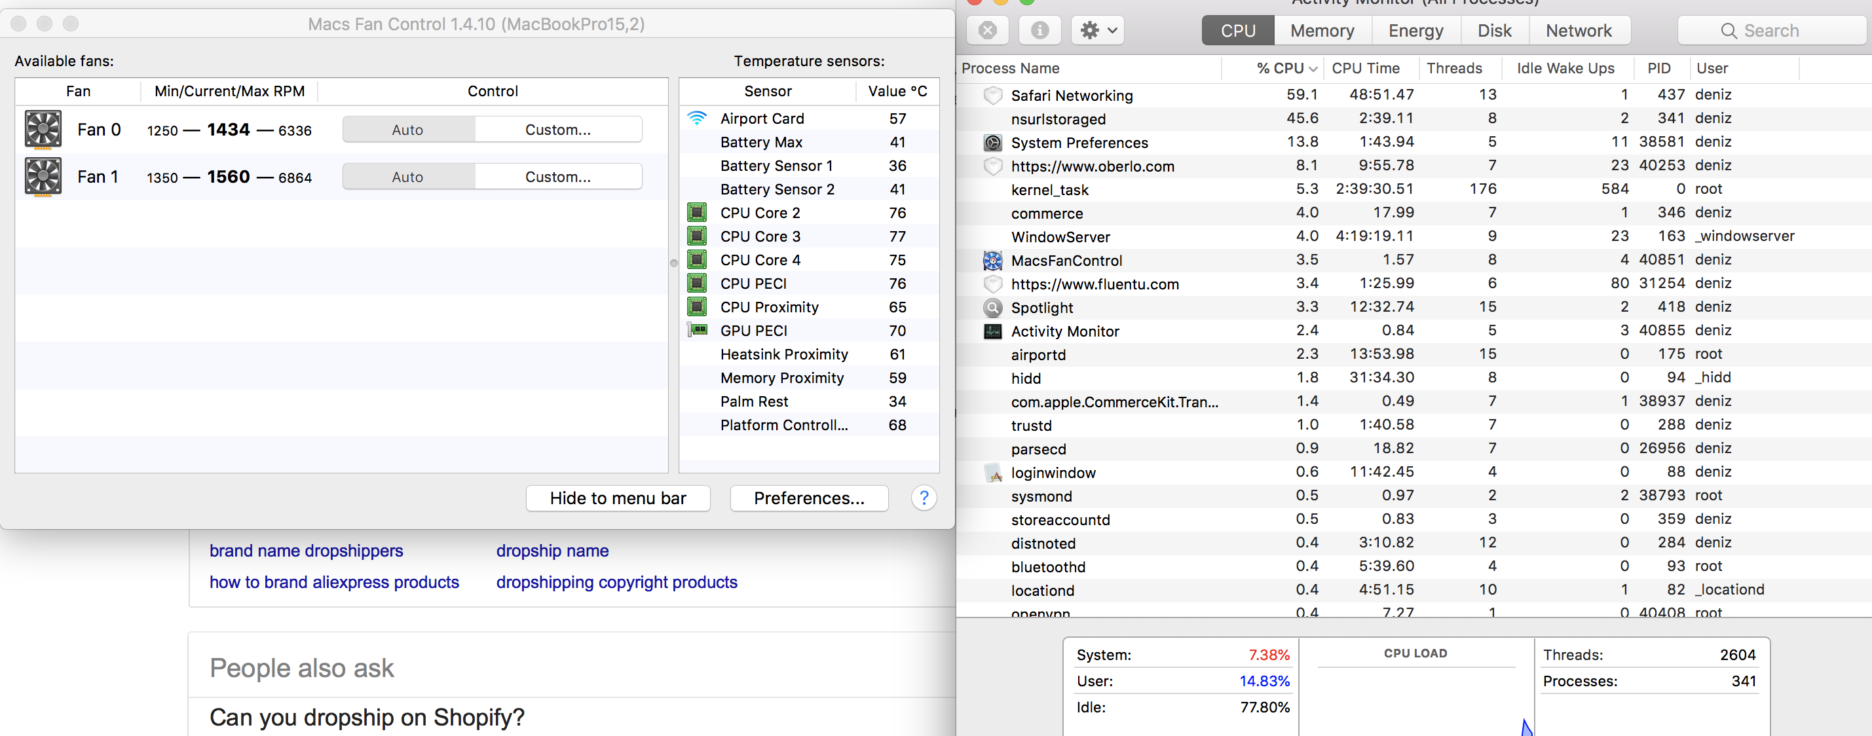Open the brand name dropshippers link
Image resolution: width=1872 pixels, height=736 pixels.
click(306, 551)
